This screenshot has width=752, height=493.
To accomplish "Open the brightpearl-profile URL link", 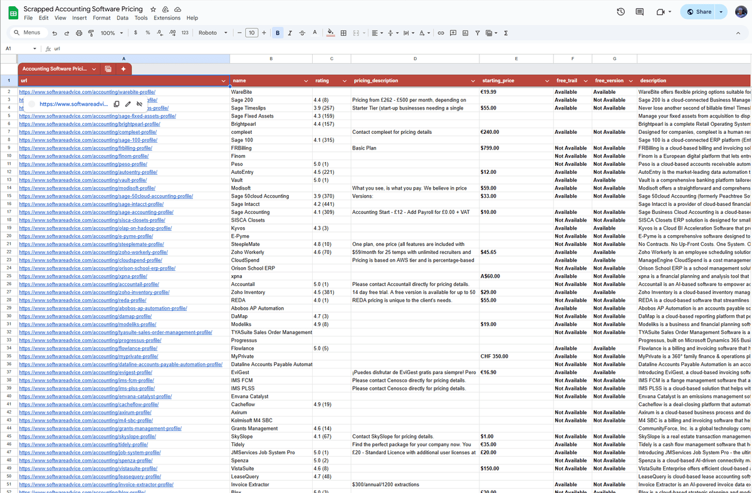I will (90, 124).
